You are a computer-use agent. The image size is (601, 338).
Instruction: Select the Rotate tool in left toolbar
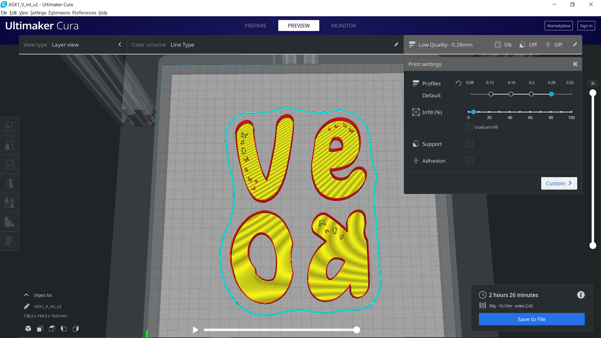9,165
